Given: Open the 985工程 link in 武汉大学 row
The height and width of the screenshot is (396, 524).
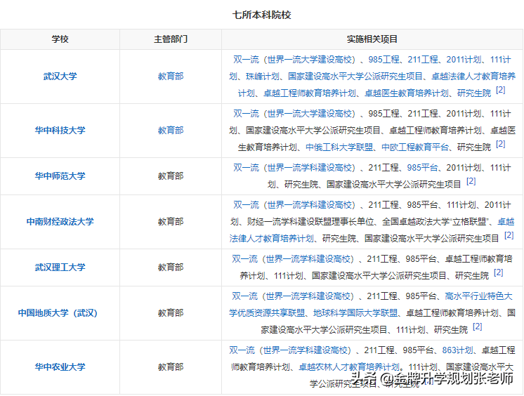Looking at the screenshot, I should pos(384,60).
